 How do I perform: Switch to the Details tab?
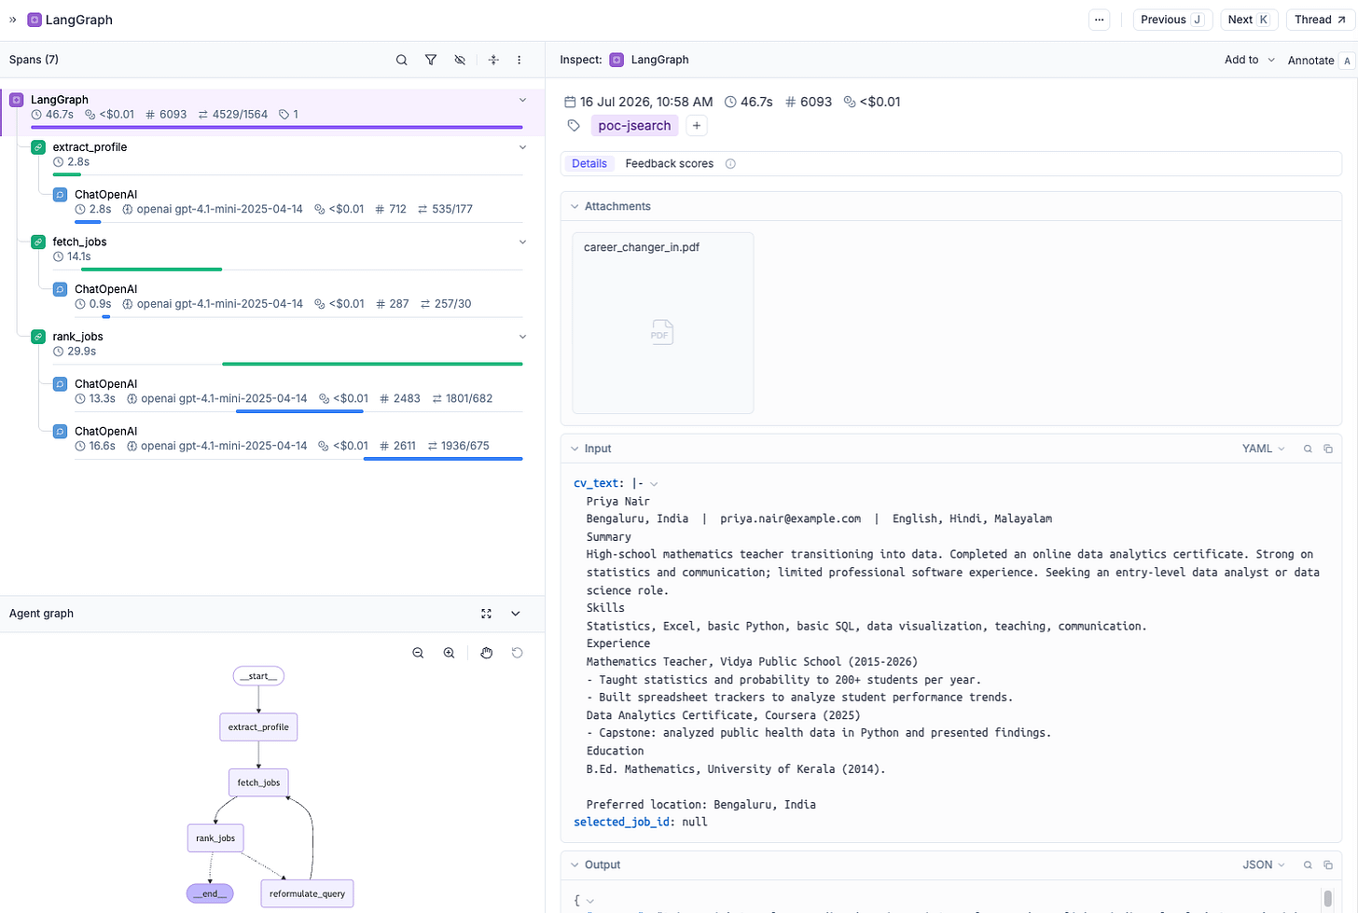click(x=589, y=163)
